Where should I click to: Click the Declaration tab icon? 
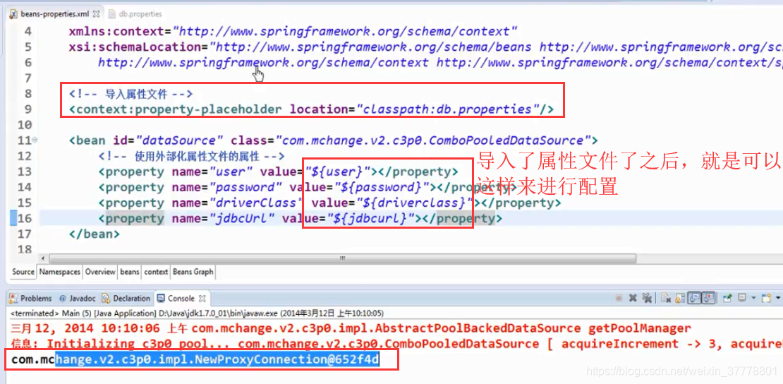click(x=105, y=299)
